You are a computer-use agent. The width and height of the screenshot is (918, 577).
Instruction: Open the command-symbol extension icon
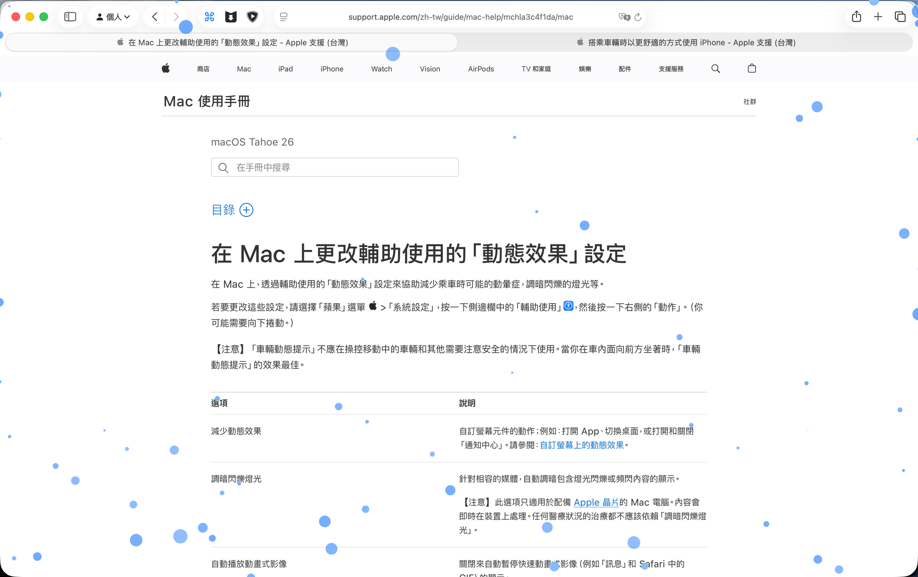coord(209,17)
